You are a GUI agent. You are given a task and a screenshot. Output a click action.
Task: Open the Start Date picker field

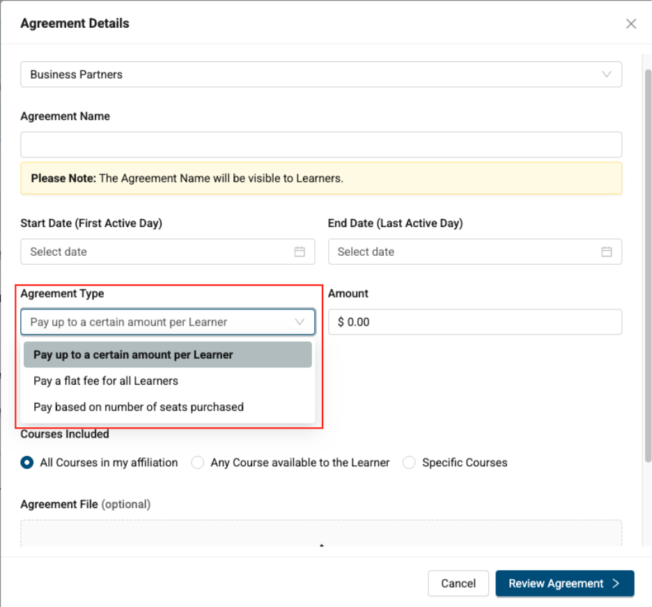coord(168,252)
